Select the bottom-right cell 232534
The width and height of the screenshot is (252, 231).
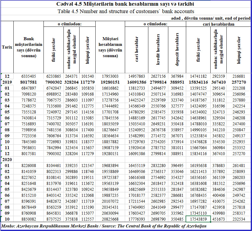(x=238, y=219)
